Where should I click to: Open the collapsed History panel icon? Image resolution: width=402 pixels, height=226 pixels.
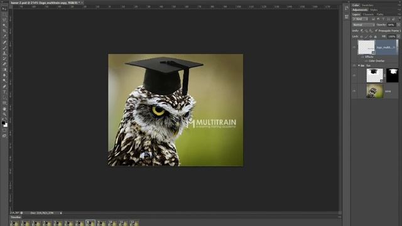[346, 8]
